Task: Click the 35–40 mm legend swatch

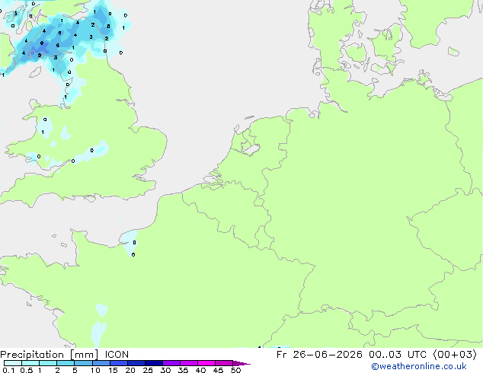Action: pos(188,363)
